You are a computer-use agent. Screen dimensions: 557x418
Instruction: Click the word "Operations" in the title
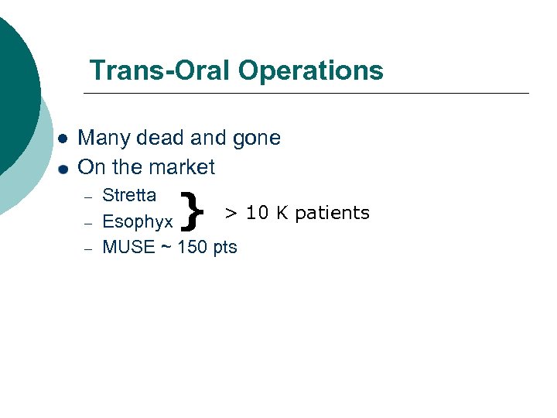pyautogui.click(x=311, y=70)
